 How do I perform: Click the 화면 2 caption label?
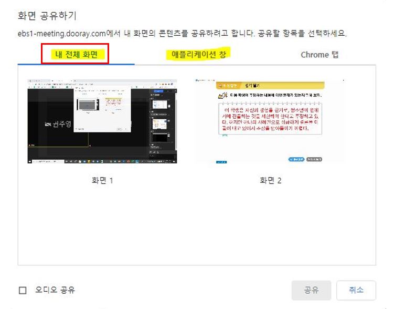[x=270, y=180]
